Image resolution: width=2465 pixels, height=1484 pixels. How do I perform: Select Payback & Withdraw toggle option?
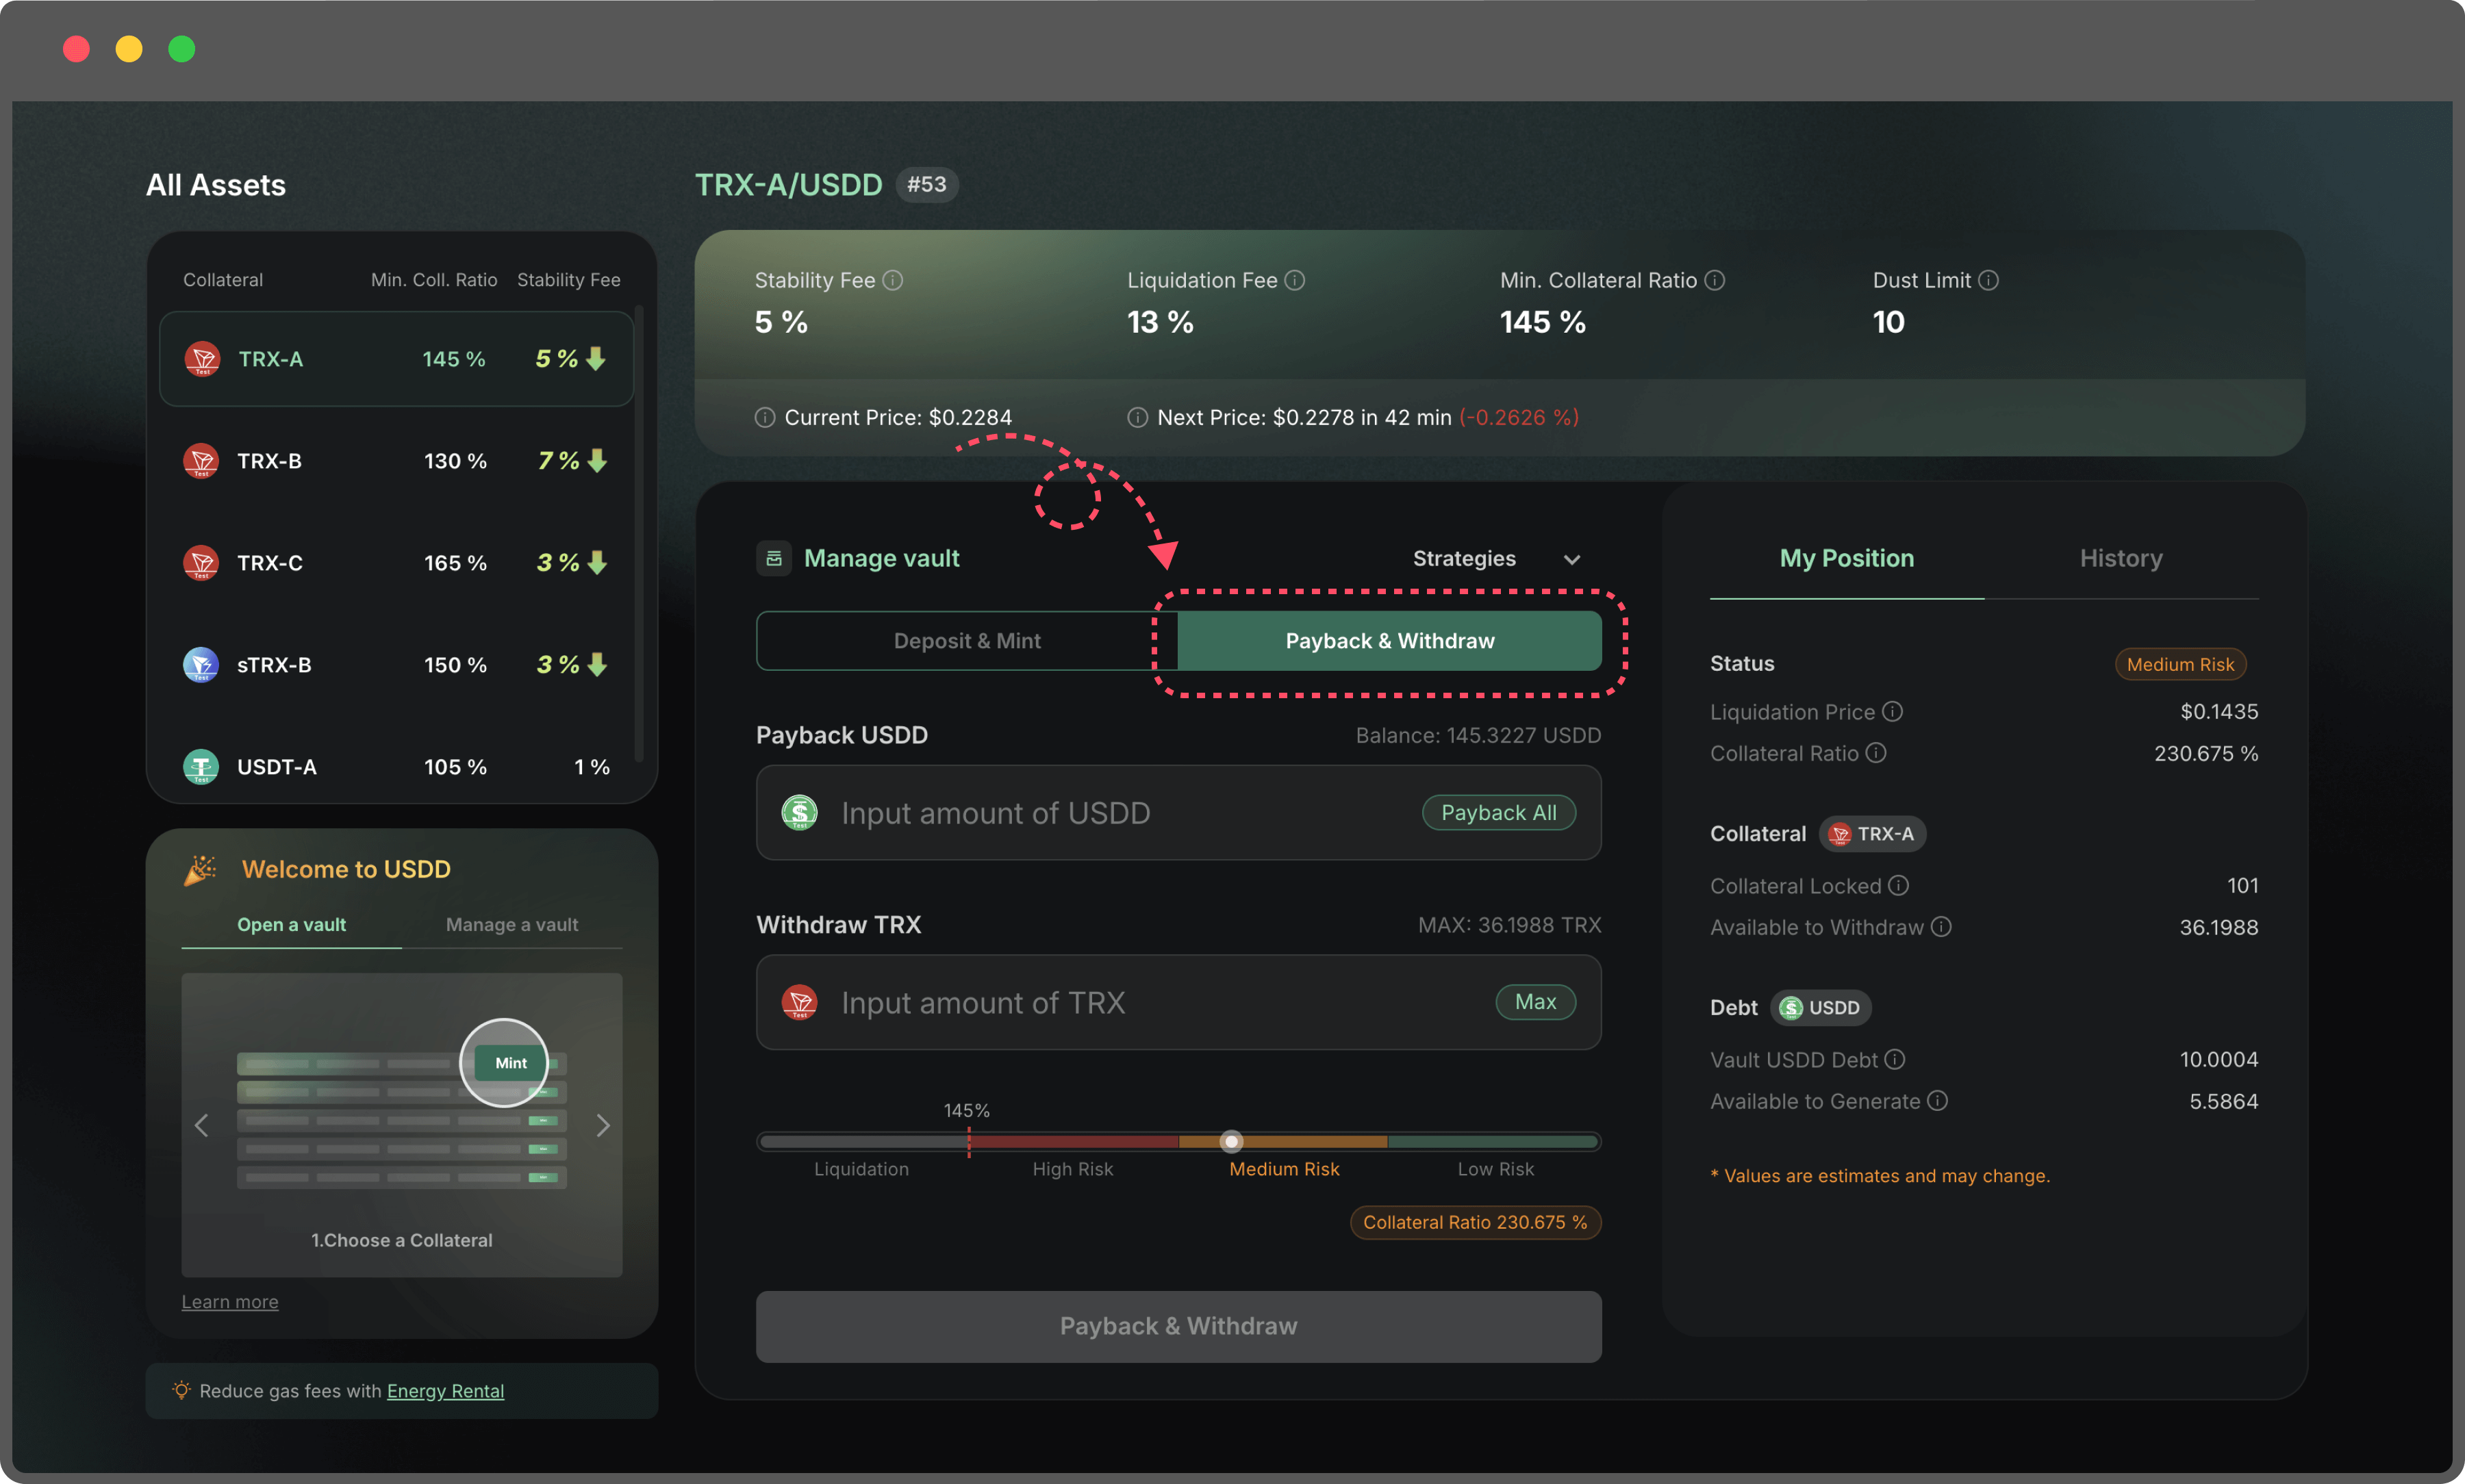click(x=1389, y=641)
